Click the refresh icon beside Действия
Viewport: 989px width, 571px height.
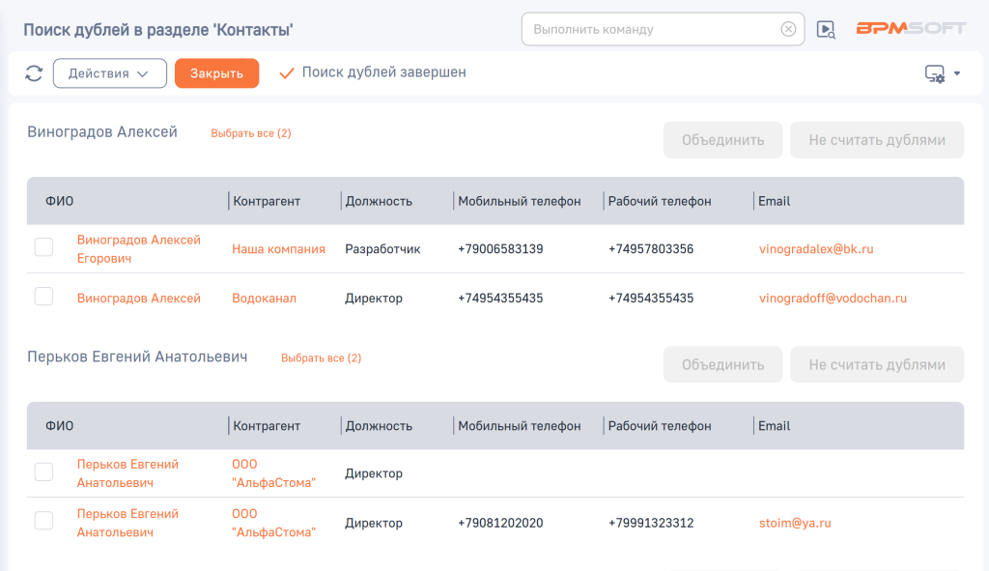coord(34,73)
